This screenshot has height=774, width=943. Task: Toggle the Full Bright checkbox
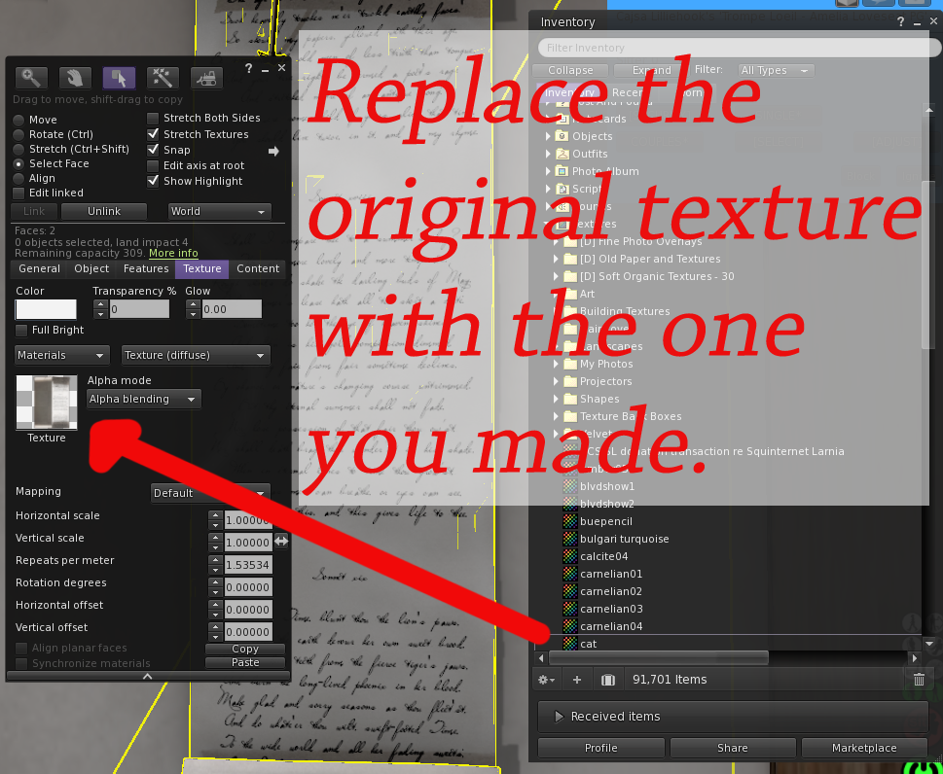22,331
